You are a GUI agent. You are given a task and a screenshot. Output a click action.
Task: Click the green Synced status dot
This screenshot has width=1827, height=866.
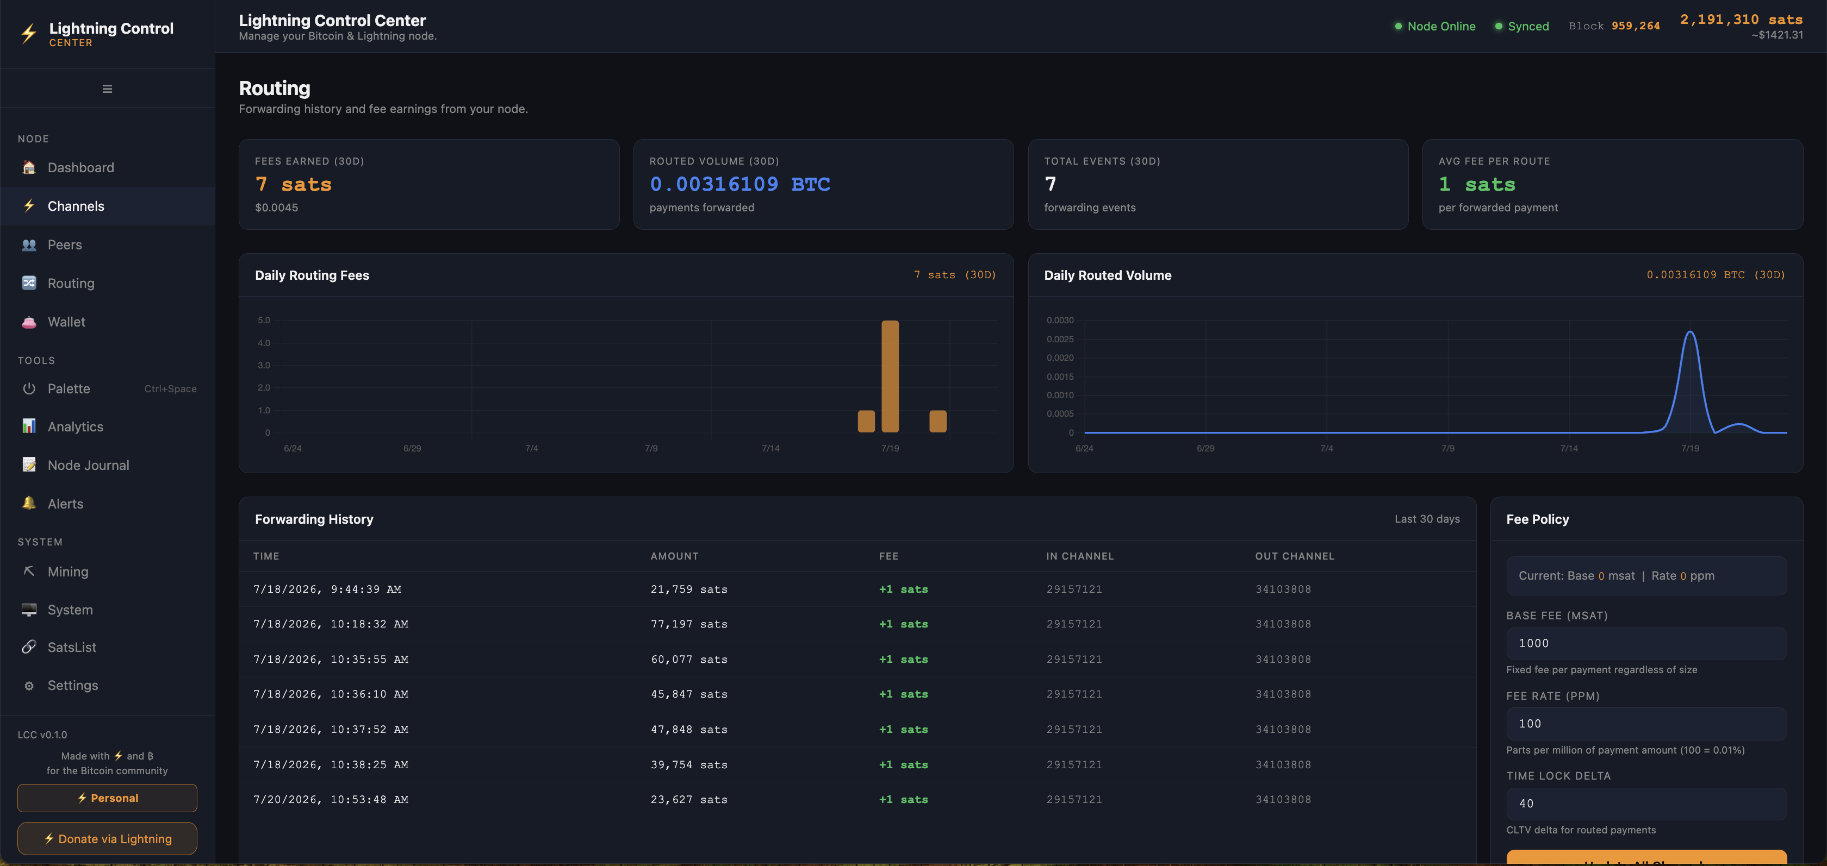point(1499,26)
